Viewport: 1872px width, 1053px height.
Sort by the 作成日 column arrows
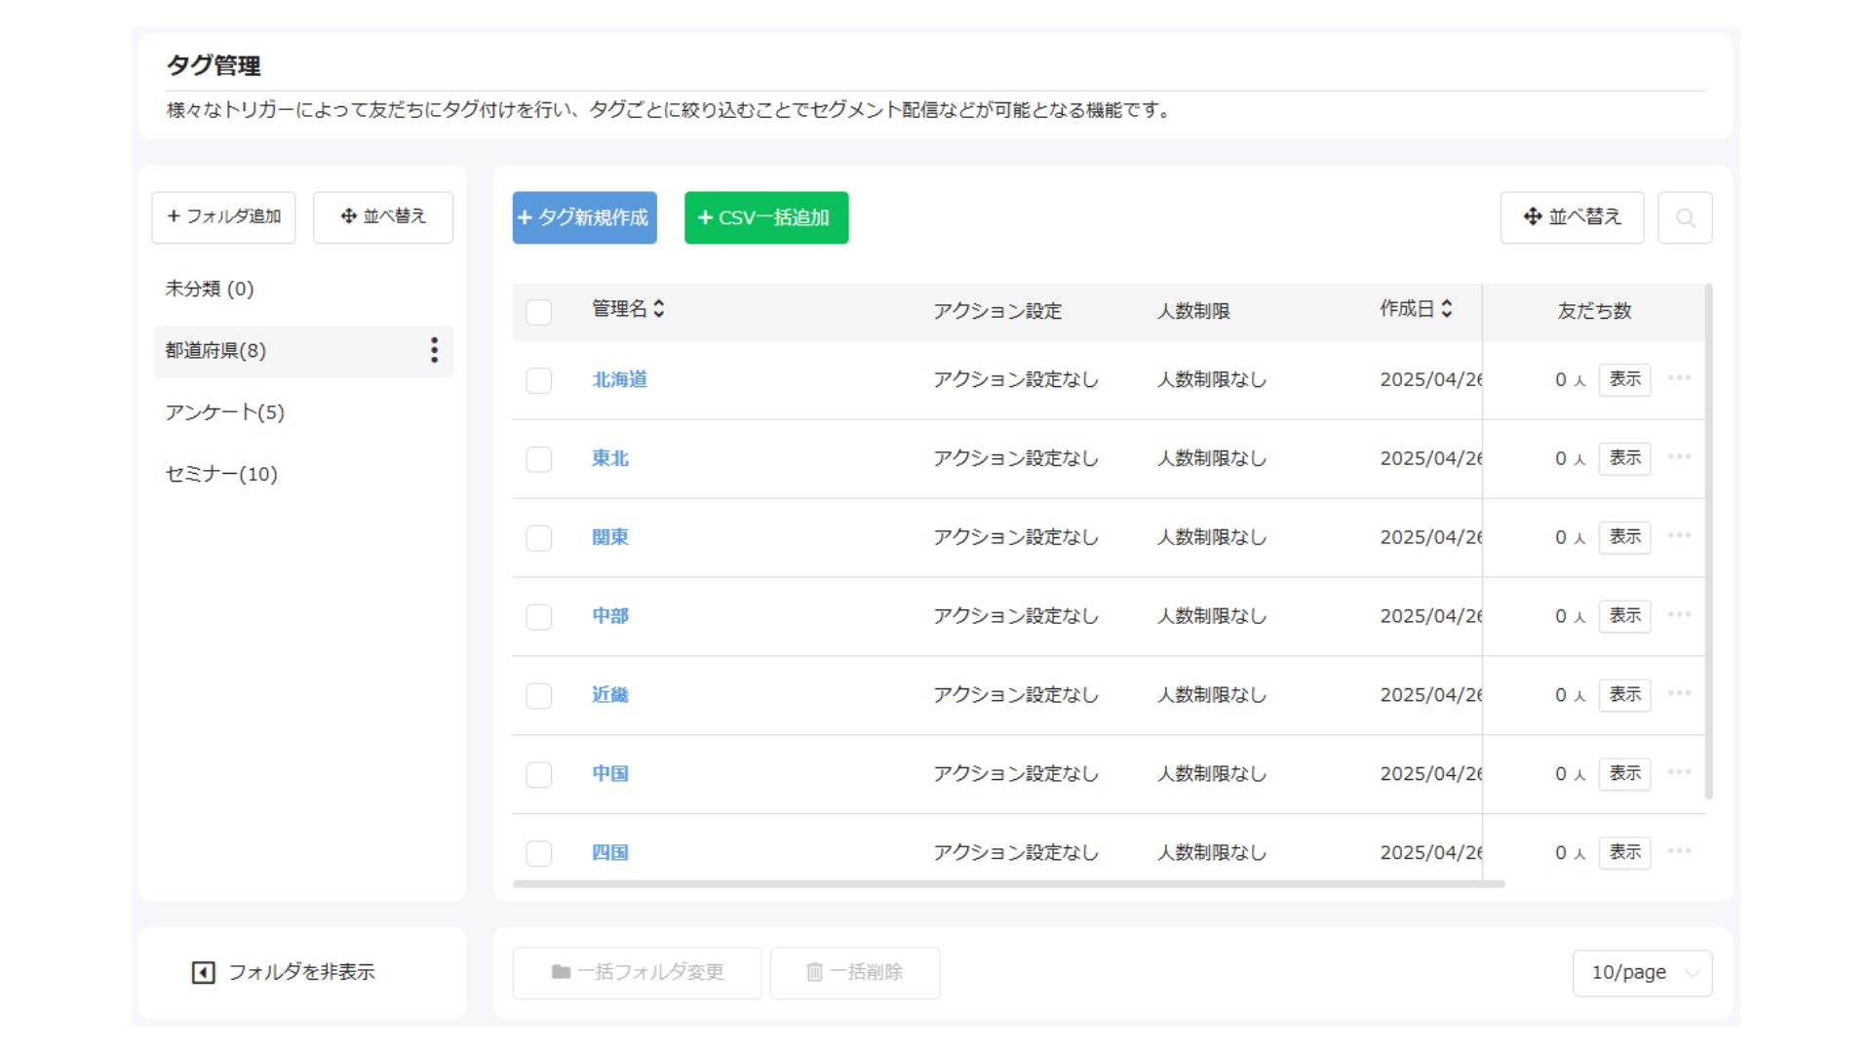(x=1446, y=309)
